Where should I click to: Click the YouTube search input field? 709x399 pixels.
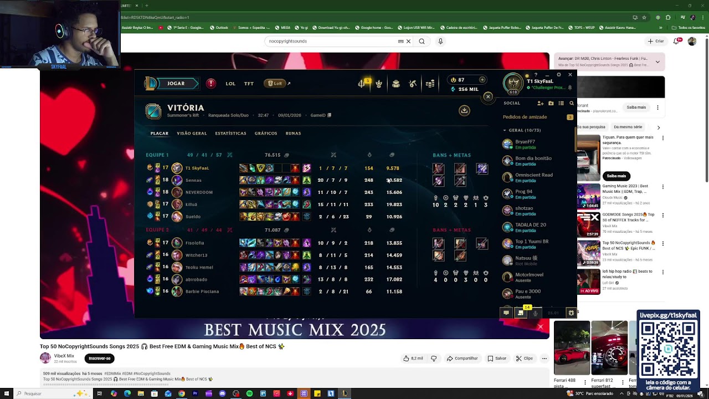331,41
